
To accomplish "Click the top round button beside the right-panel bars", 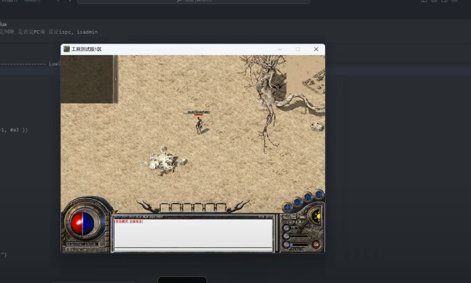I will pyautogui.click(x=286, y=228).
